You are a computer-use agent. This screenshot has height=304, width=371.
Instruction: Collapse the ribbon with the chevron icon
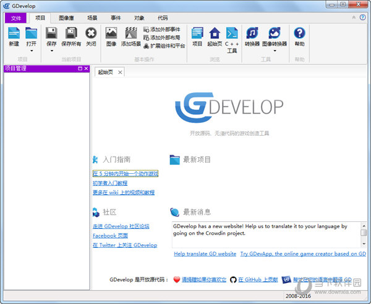point(354,17)
